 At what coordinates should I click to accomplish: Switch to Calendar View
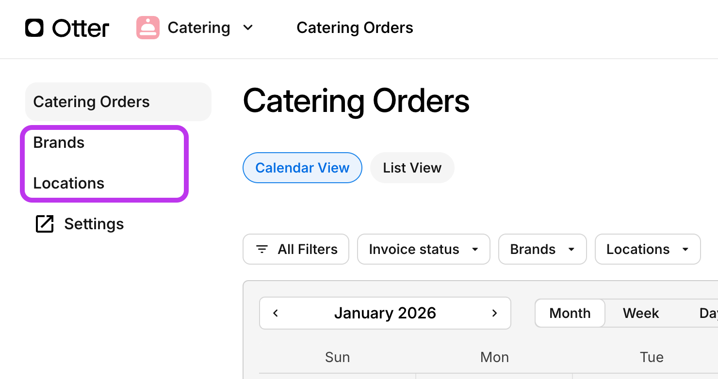[x=302, y=167]
